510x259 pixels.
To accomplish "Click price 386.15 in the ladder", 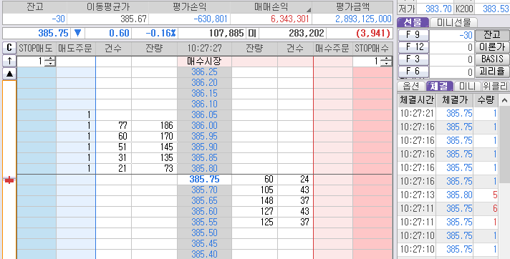I will click(x=204, y=94).
